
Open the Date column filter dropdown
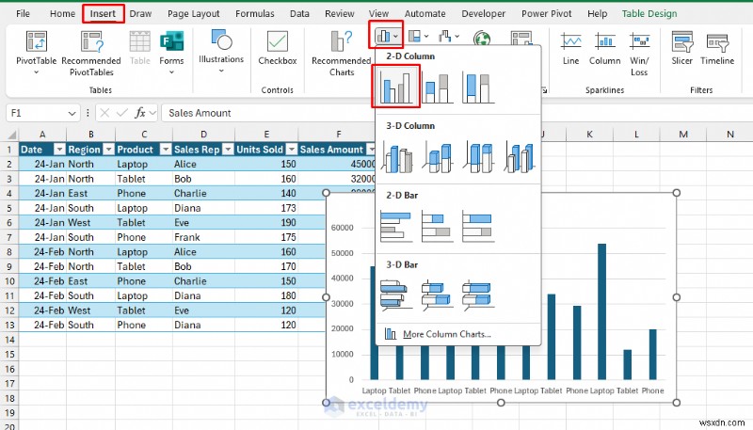point(59,150)
